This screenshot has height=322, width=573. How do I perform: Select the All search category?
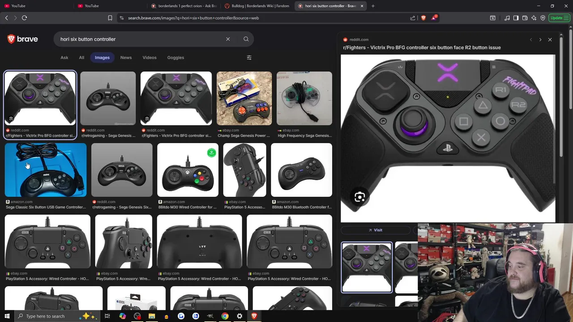point(81,57)
